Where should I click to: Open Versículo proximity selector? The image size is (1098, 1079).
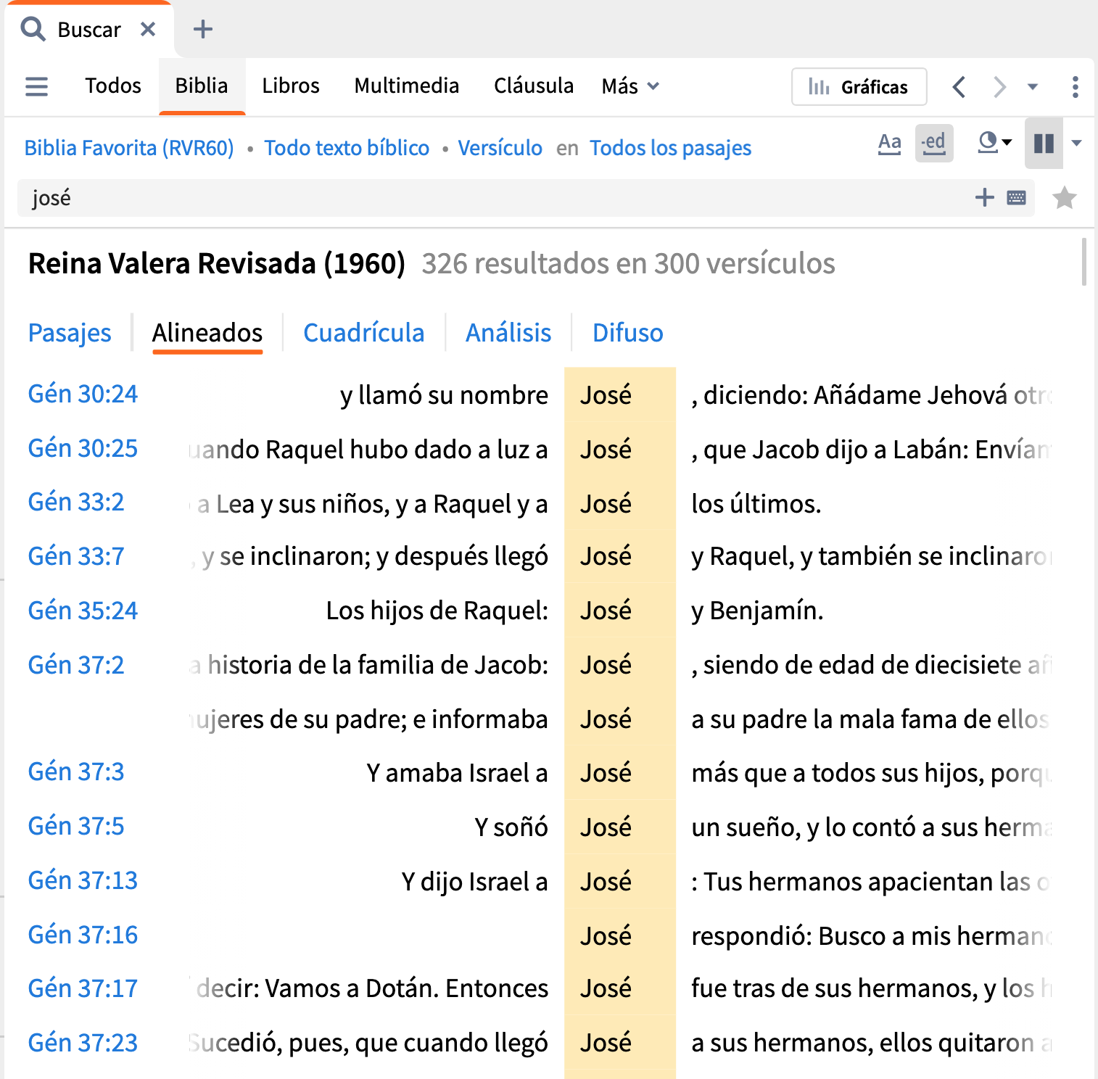(500, 148)
